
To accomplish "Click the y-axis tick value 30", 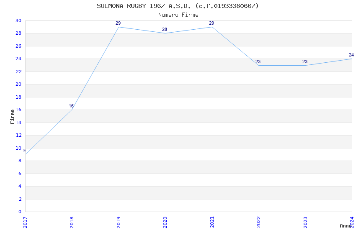I will 18,20.
